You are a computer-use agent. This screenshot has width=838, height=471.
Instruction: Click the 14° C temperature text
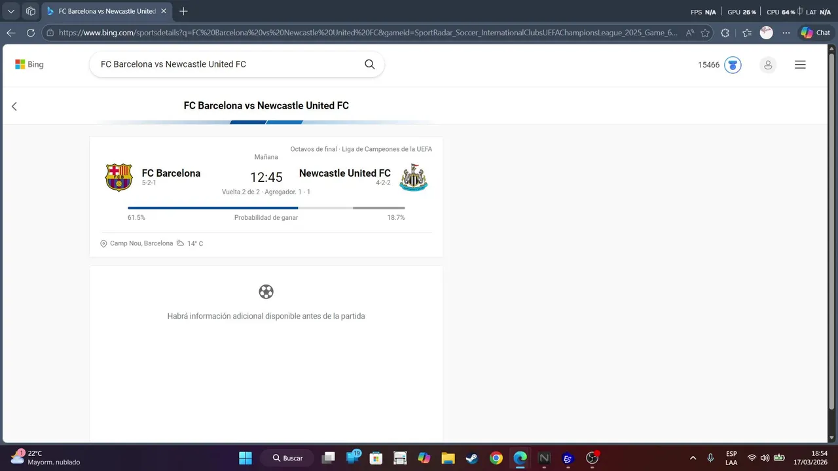coord(195,243)
